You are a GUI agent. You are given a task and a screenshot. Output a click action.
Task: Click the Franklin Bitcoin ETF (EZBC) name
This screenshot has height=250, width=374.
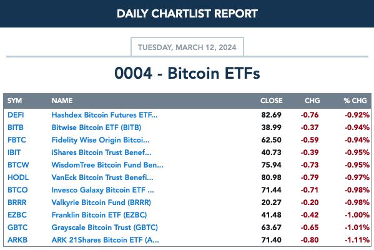[99, 215]
